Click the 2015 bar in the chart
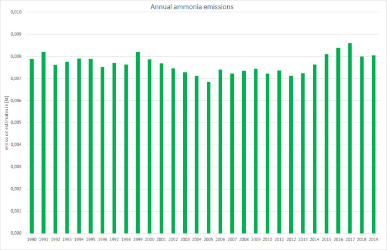387x250 pixels. coord(326,143)
